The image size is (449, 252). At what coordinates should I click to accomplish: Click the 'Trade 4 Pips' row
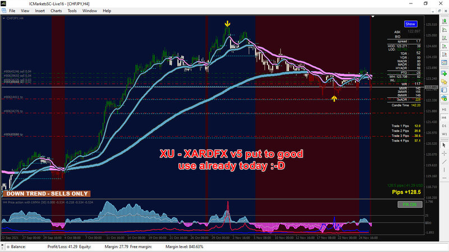(406, 141)
